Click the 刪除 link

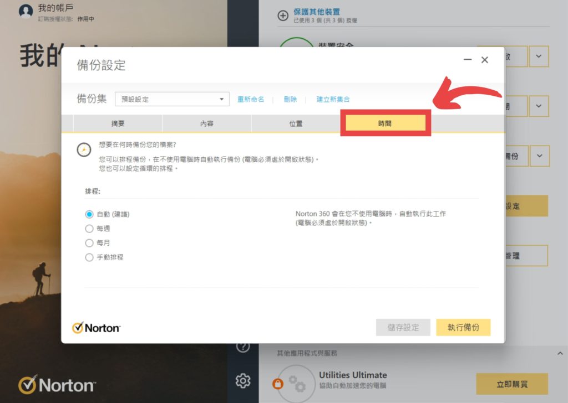pyautogui.click(x=290, y=99)
